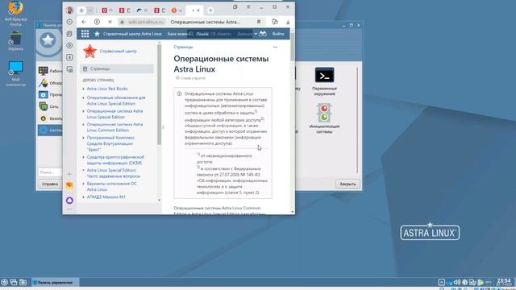The width and height of the screenshot is (516, 290).
Task: Open the star Start menu on taskbar
Action: point(5,282)
